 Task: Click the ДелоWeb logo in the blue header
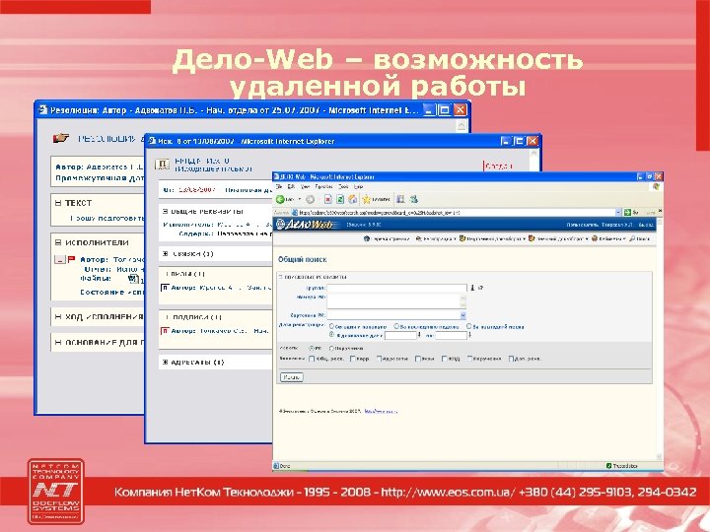(305, 225)
